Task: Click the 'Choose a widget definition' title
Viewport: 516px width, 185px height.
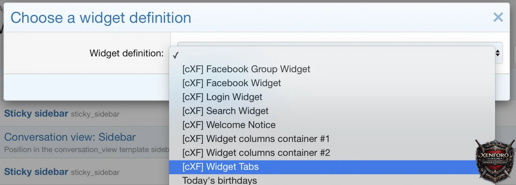Action: 101,18
